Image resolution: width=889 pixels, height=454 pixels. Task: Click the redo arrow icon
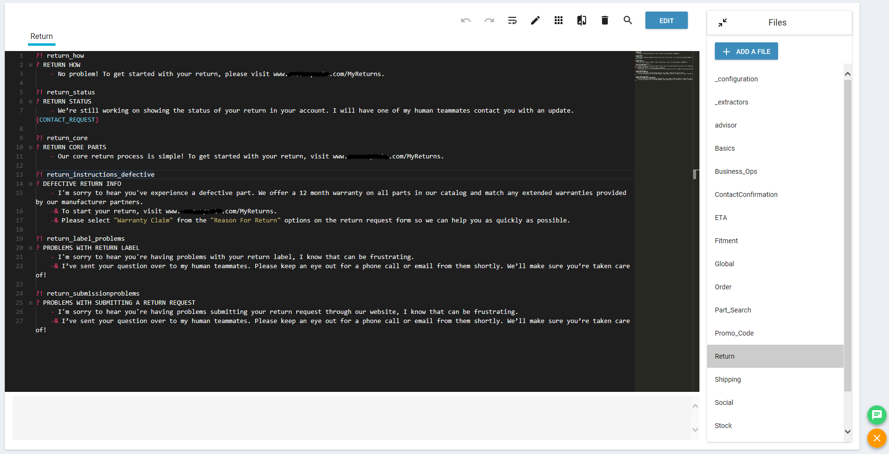click(489, 20)
